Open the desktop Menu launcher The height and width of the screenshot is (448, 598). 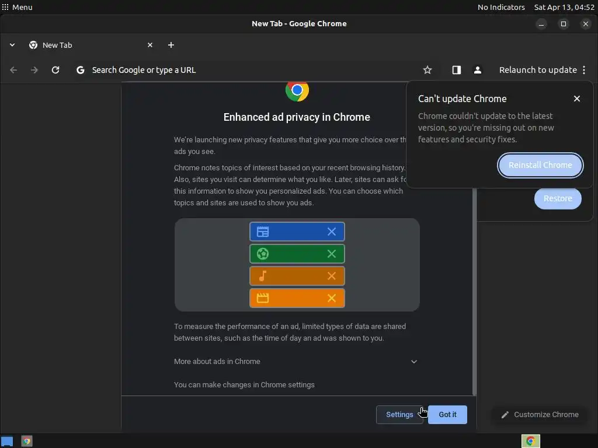point(17,7)
